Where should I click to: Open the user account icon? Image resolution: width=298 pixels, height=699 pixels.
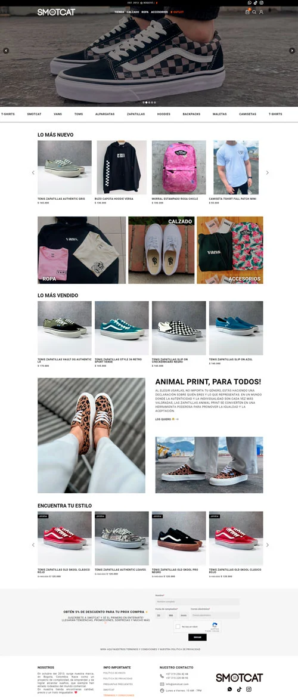(x=261, y=12)
